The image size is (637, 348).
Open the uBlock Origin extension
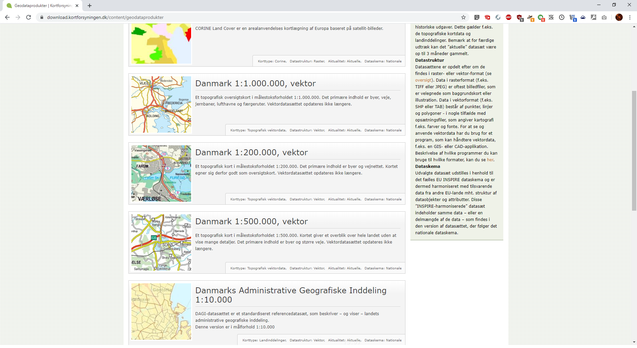[x=520, y=18]
